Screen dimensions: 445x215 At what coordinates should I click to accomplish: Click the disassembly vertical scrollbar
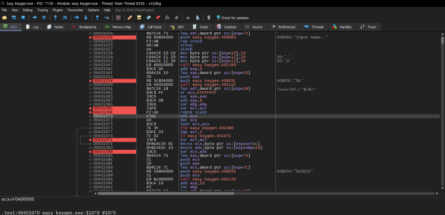(442, 111)
